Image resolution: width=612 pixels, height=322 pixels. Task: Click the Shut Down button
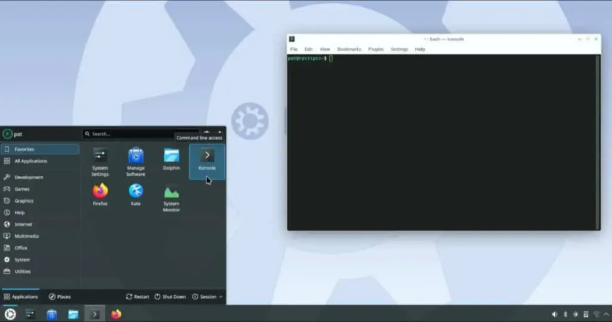170,297
